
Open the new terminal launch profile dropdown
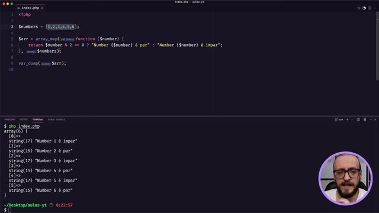pyautogui.click(x=352, y=120)
